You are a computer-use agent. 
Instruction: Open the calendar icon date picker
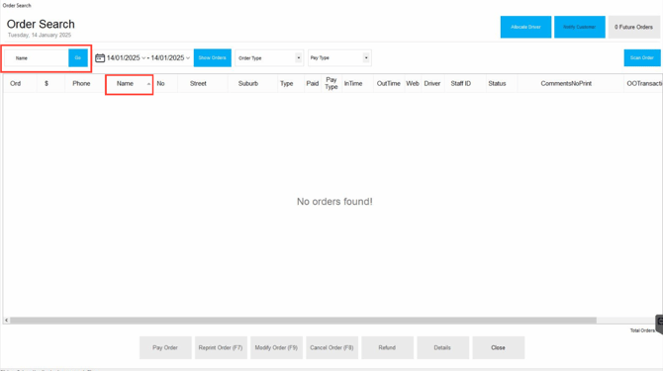click(100, 58)
